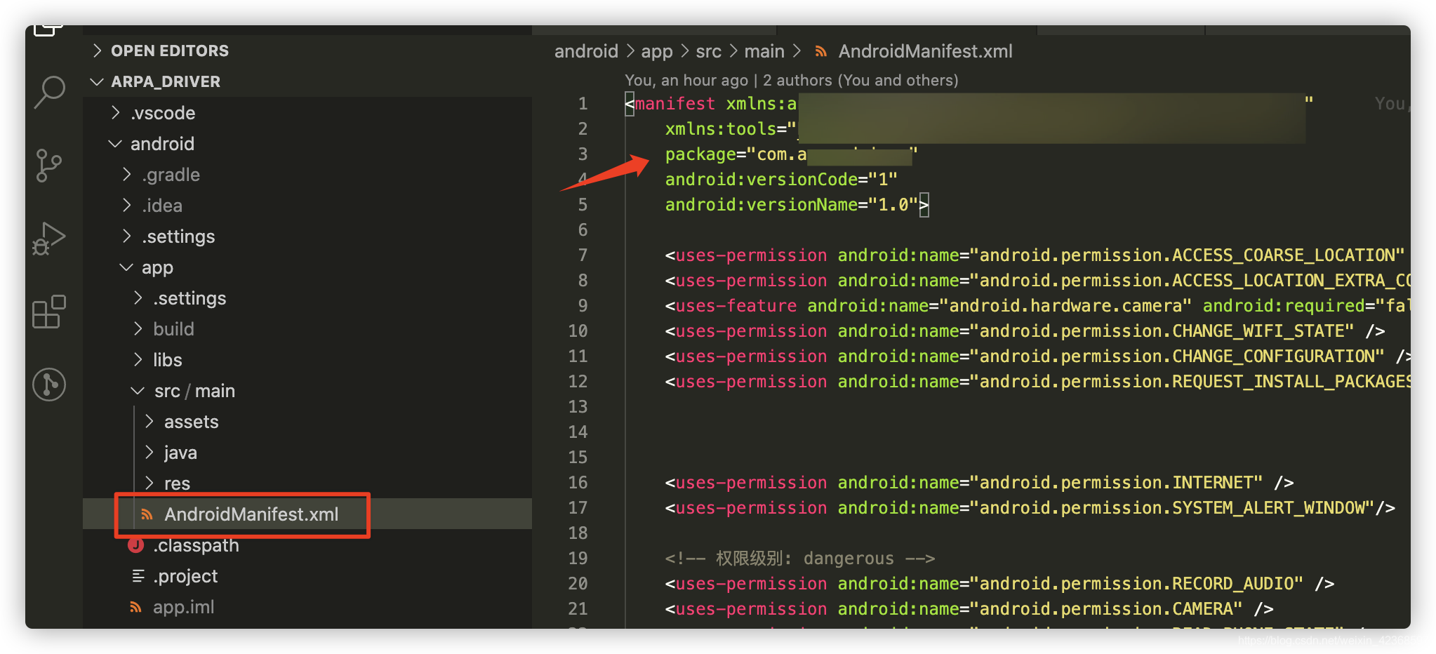The height and width of the screenshot is (654, 1436).
Task: Click AndroidManifest.xml in the breadcrumb
Action: tap(925, 51)
